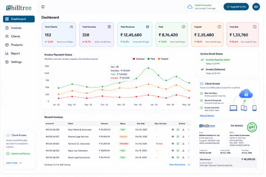The height and width of the screenshot is (177, 266).
Task: Share Kapur Law Chambers invoice via WhatsApp
Action: (x=178, y=150)
